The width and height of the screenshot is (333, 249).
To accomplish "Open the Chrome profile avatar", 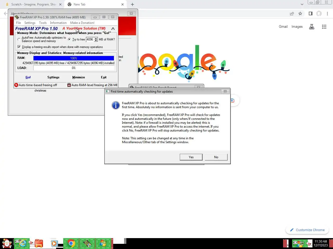I will (319, 14).
